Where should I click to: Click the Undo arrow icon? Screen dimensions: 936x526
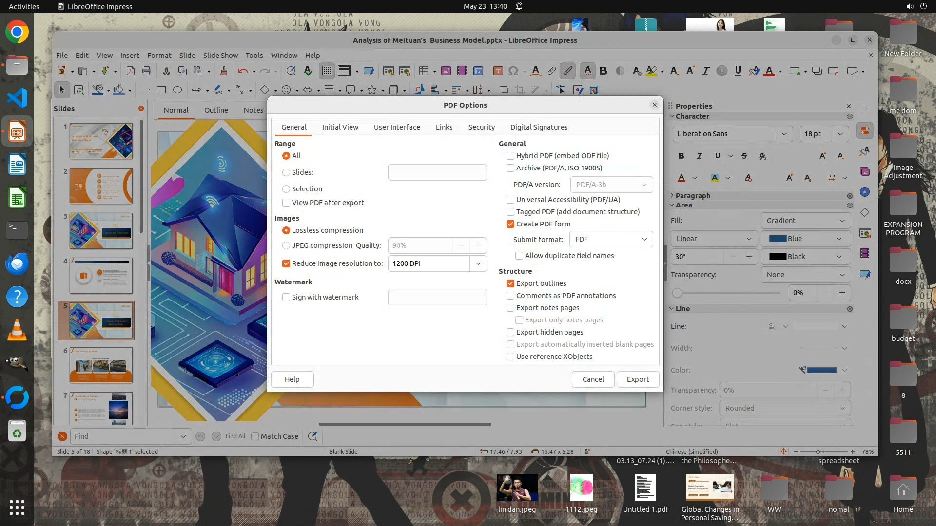[242, 71]
